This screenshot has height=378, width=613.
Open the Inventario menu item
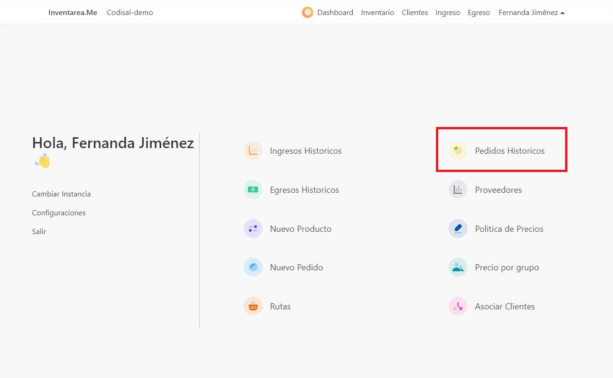377,12
